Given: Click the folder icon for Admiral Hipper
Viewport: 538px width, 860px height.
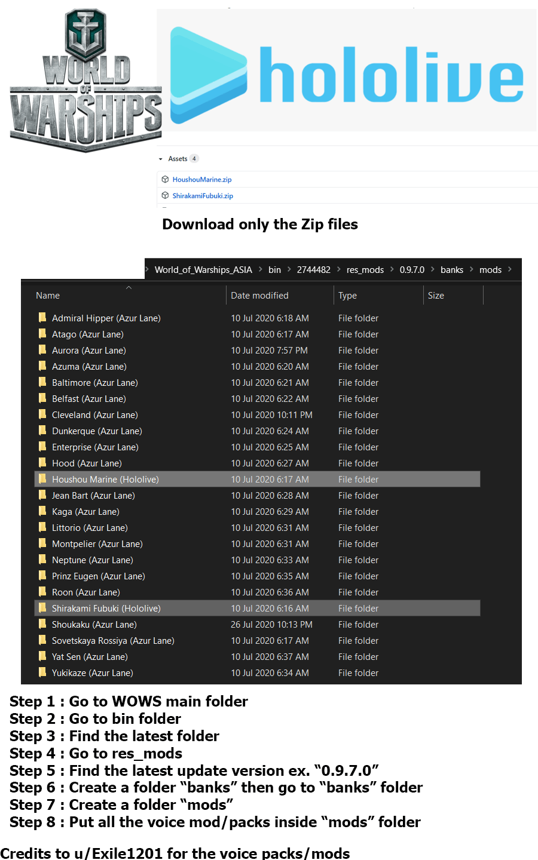Looking at the screenshot, I should (x=42, y=318).
